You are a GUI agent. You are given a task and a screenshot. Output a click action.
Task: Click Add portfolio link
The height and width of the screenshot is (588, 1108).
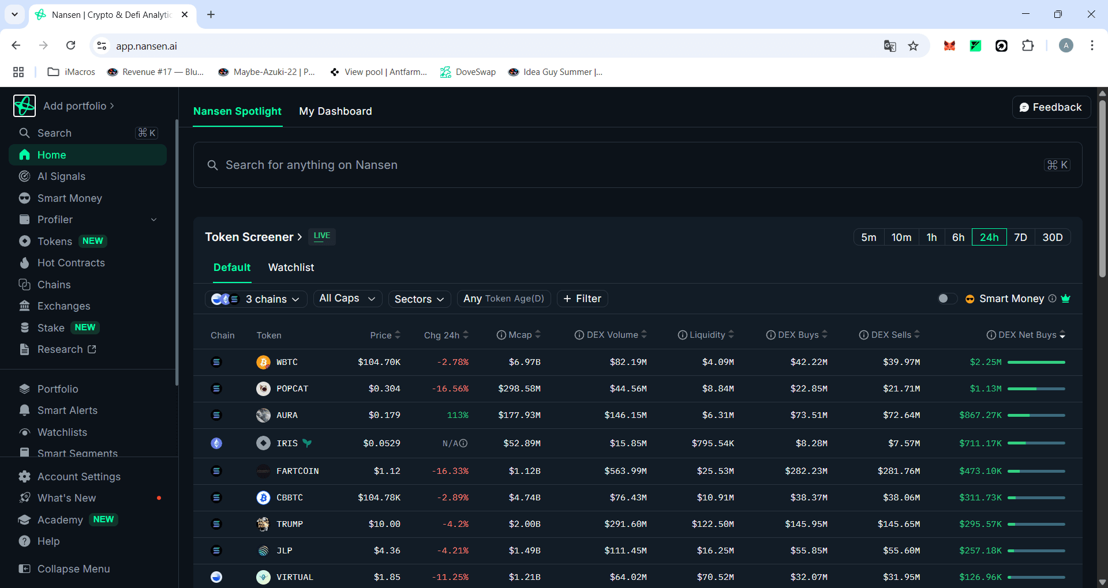(x=78, y=106)
